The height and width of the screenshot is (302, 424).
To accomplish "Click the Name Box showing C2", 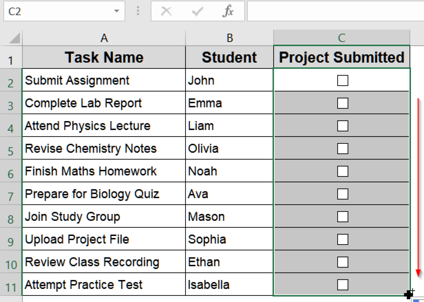I will [x=55, y=11].
